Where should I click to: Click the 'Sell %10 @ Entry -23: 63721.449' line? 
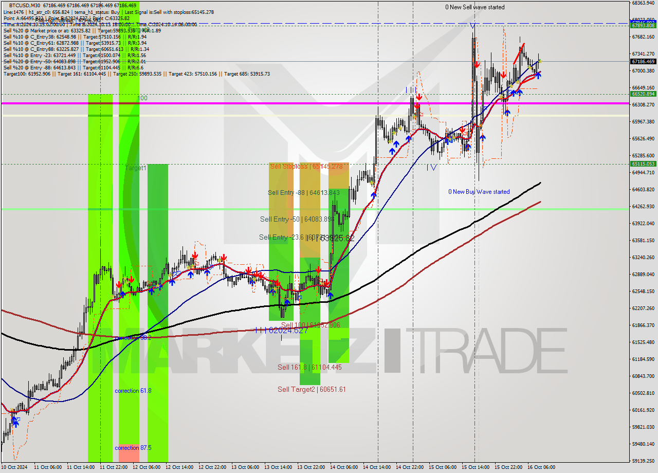click(75, 55)
